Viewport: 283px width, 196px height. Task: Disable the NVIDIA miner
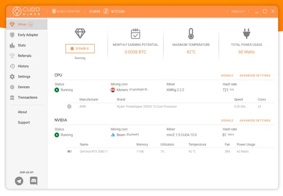(227, 120)
